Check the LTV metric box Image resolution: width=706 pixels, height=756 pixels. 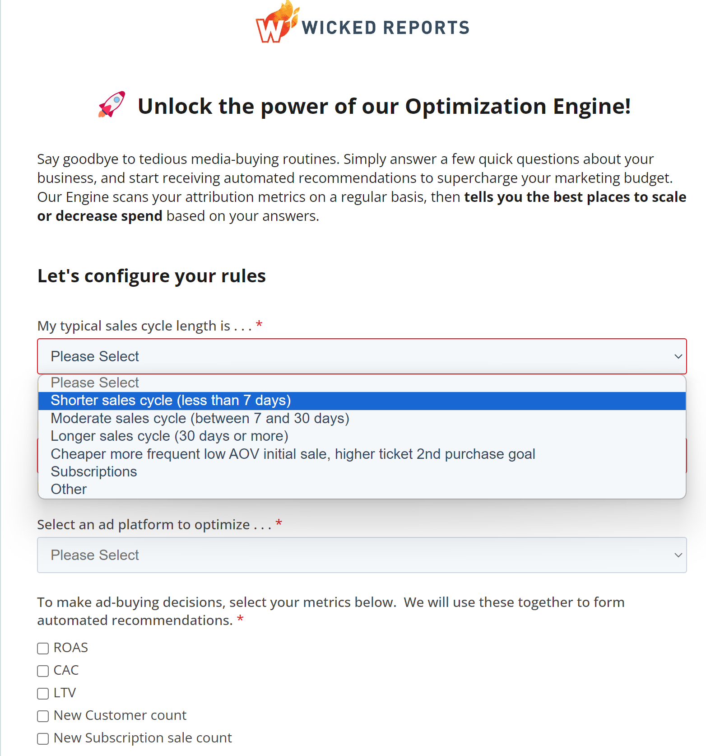pyautogui.click(x=43, y=694)
